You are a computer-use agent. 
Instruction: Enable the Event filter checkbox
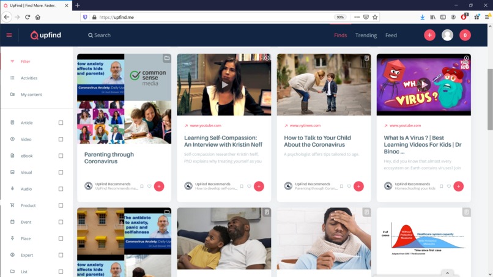(x=61, y=222)
